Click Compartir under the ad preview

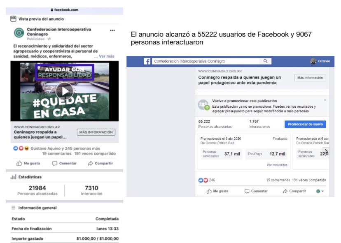[100, 163]
